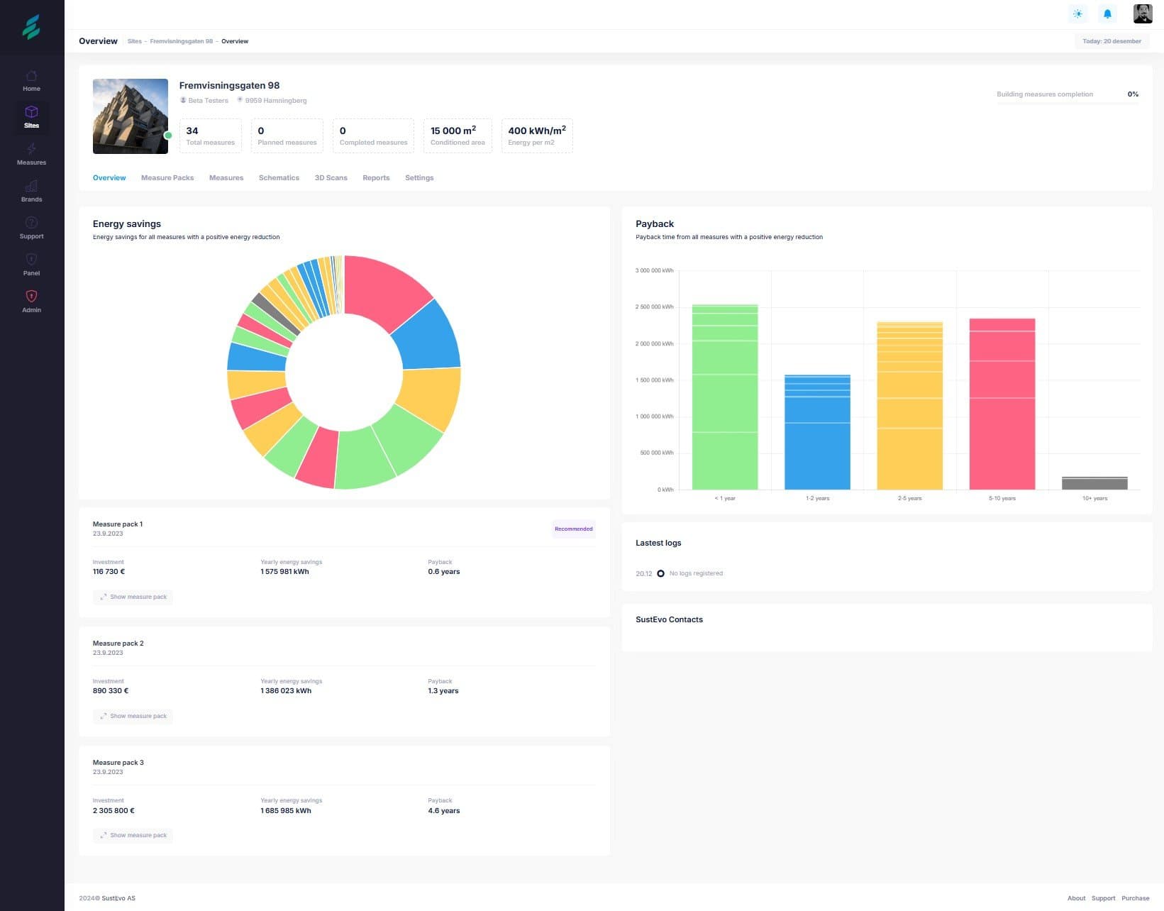Click the Fremvisningsgaten 98 building thumbnail
Image resolution: width=1164 pixels, height=911 pixels.
click(x=131, y=116)
